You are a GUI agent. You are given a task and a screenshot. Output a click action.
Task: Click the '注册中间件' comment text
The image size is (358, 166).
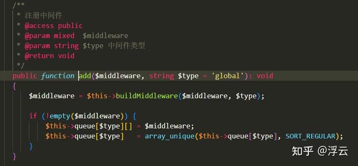point(44,15)
